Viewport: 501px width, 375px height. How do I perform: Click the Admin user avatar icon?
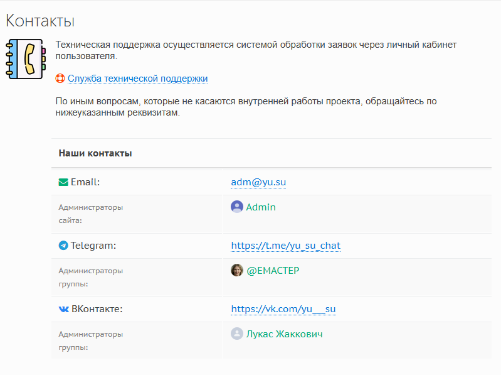(x=237, y=207)
